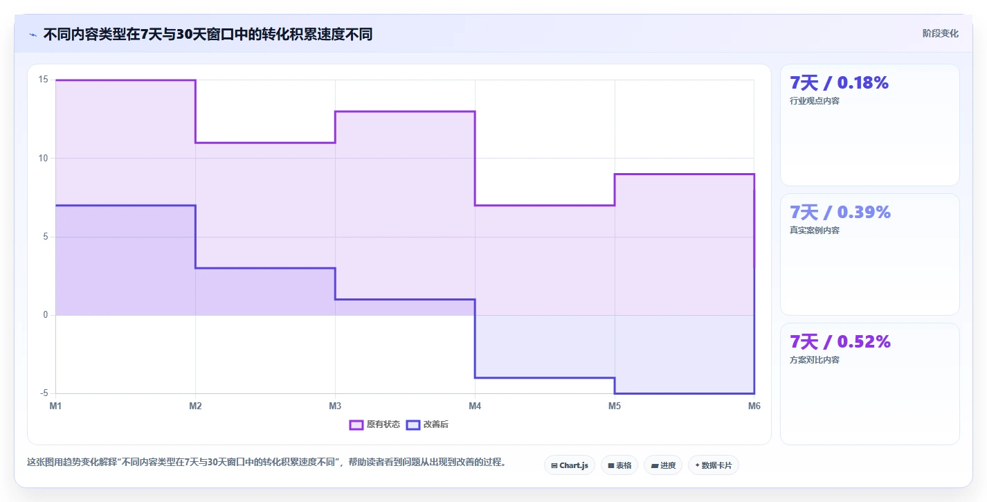Open the 真实案例内容 data card
Image resolution: width=987 pixels, height=502 pixels.
(870, 255)
